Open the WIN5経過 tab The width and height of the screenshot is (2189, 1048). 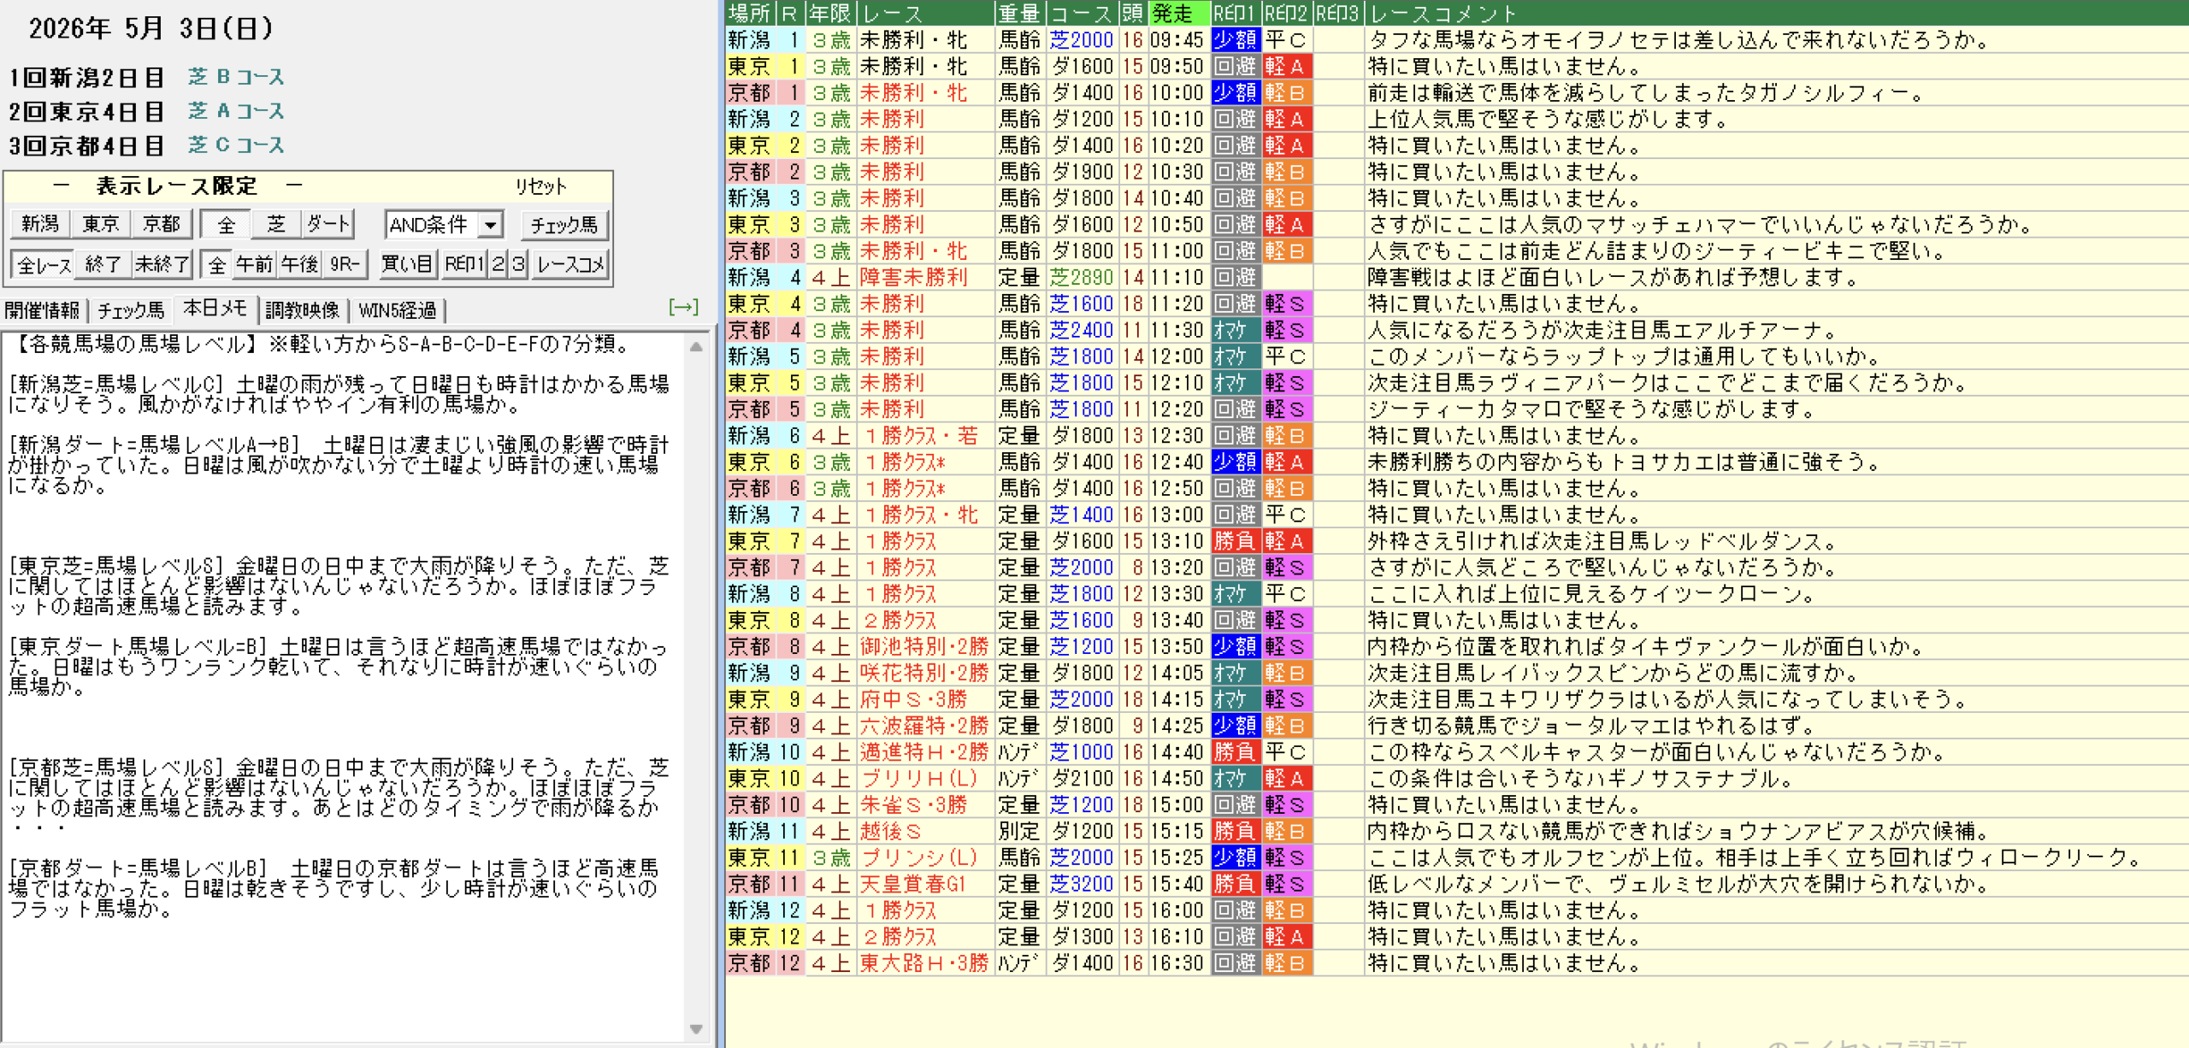pyautogui.click(x=397, y=310)
